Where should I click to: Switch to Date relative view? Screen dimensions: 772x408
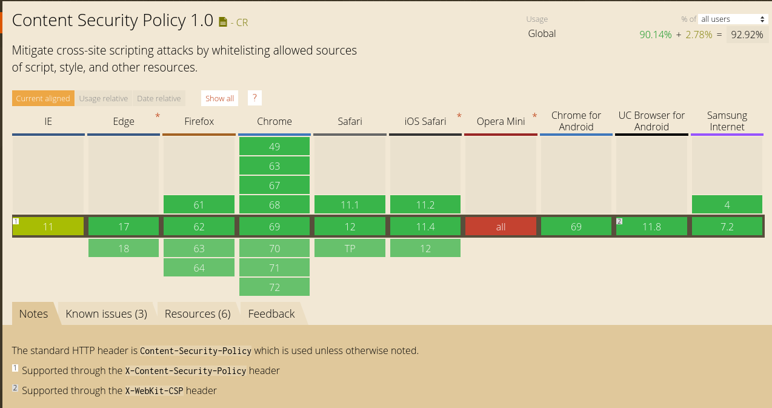[x=159, y=98]
